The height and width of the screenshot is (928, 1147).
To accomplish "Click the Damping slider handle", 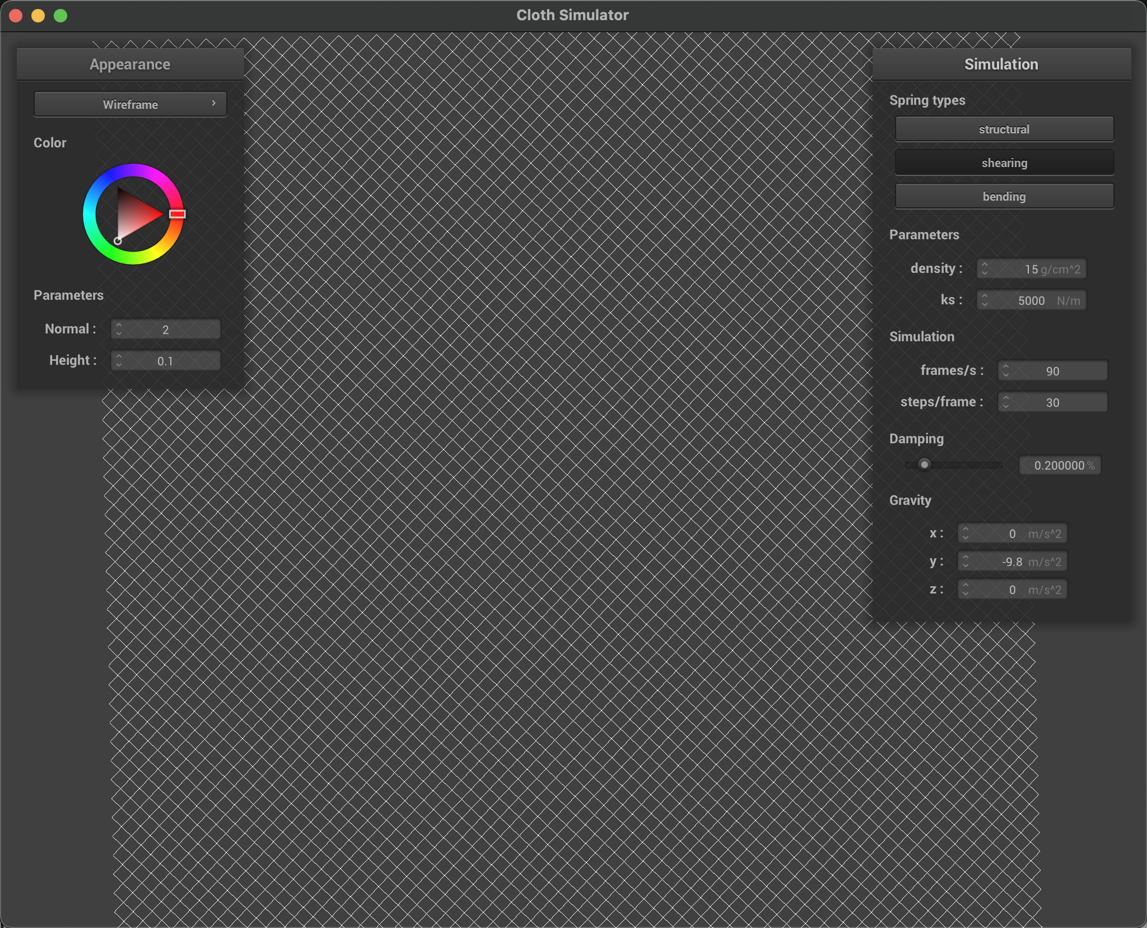I will click(924, 465).
